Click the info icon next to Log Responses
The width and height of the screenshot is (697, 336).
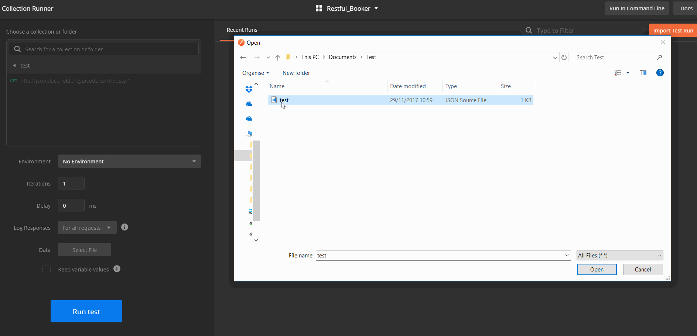(124, 227)
